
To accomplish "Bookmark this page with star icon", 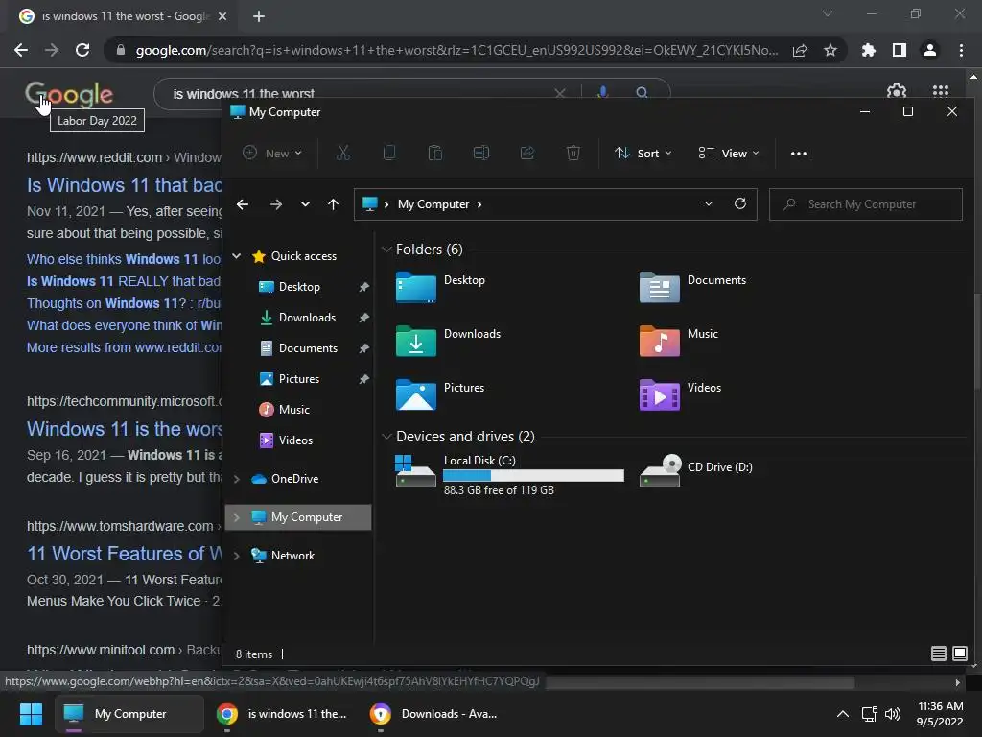I will pos(830,50).
